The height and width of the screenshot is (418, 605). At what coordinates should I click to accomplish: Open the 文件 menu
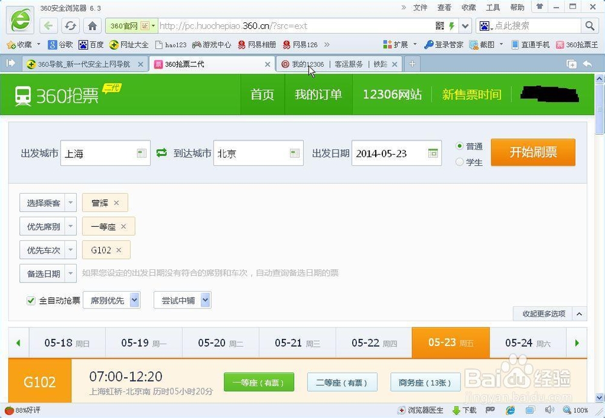click(420, 7)
